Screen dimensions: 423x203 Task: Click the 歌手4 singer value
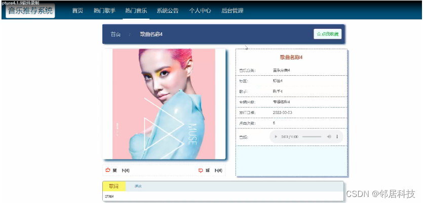(x=278, y=91)
